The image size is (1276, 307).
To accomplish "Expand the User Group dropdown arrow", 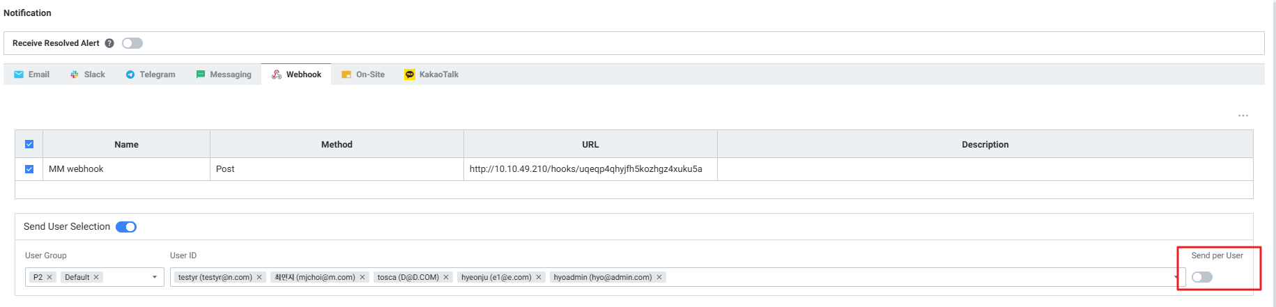I will pos(155,277).
